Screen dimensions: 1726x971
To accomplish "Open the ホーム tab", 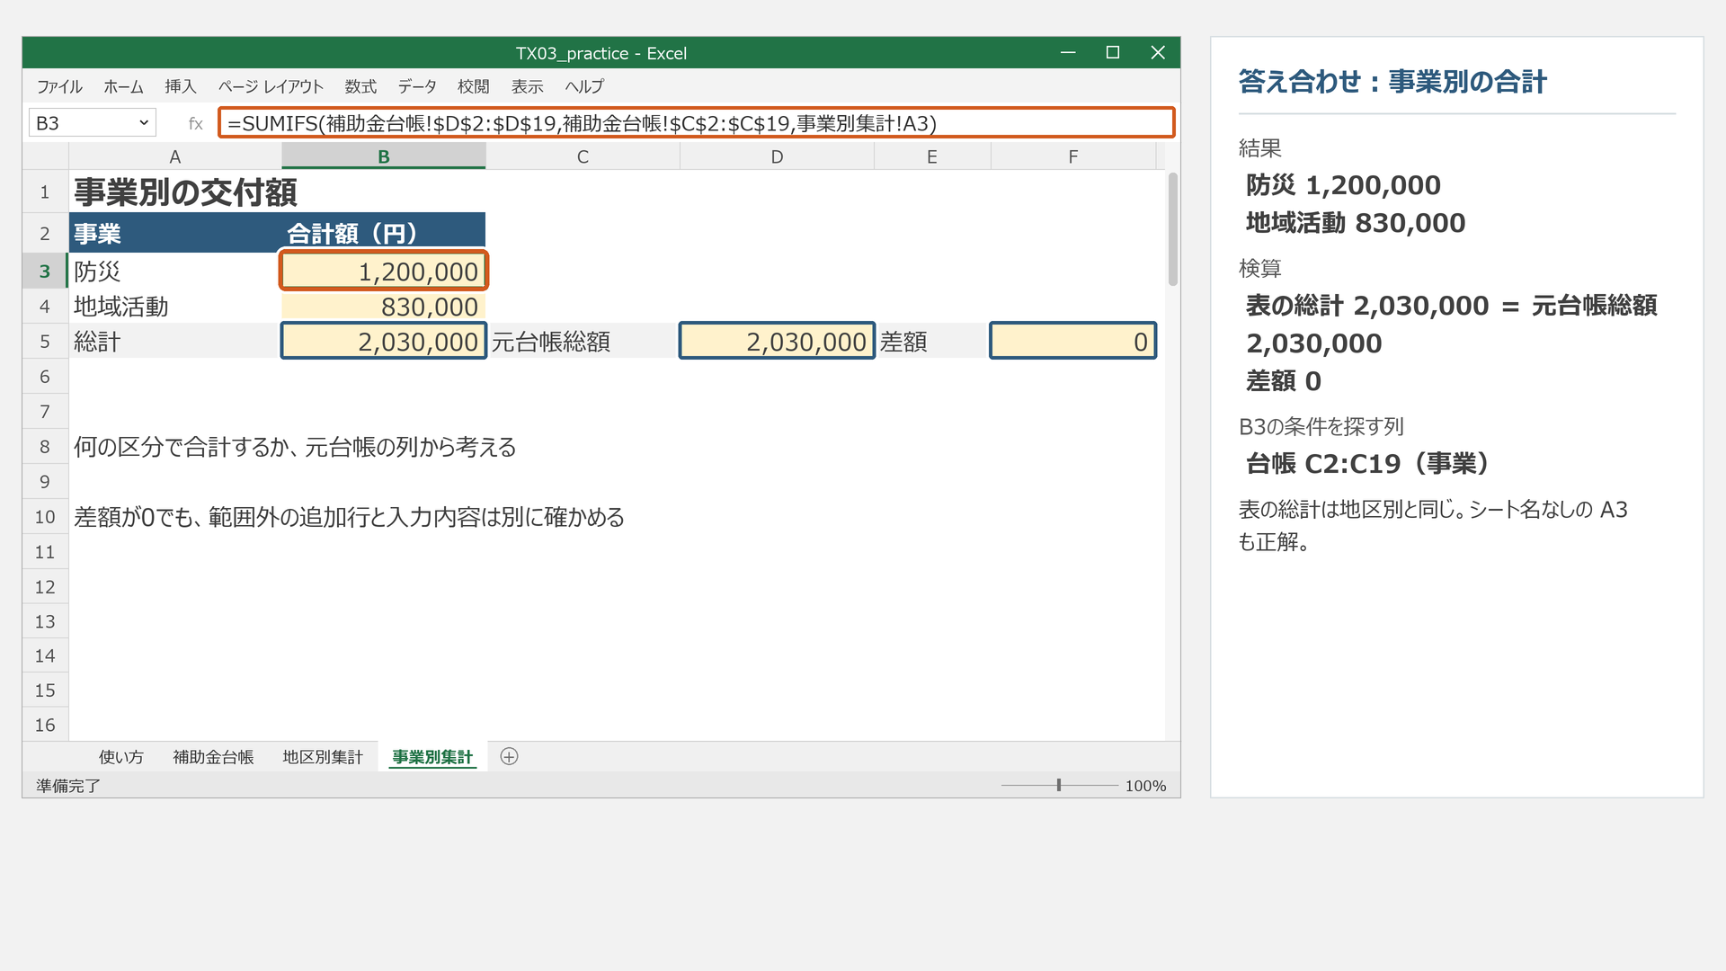I will pyautogui.click(x=123, y=86).
